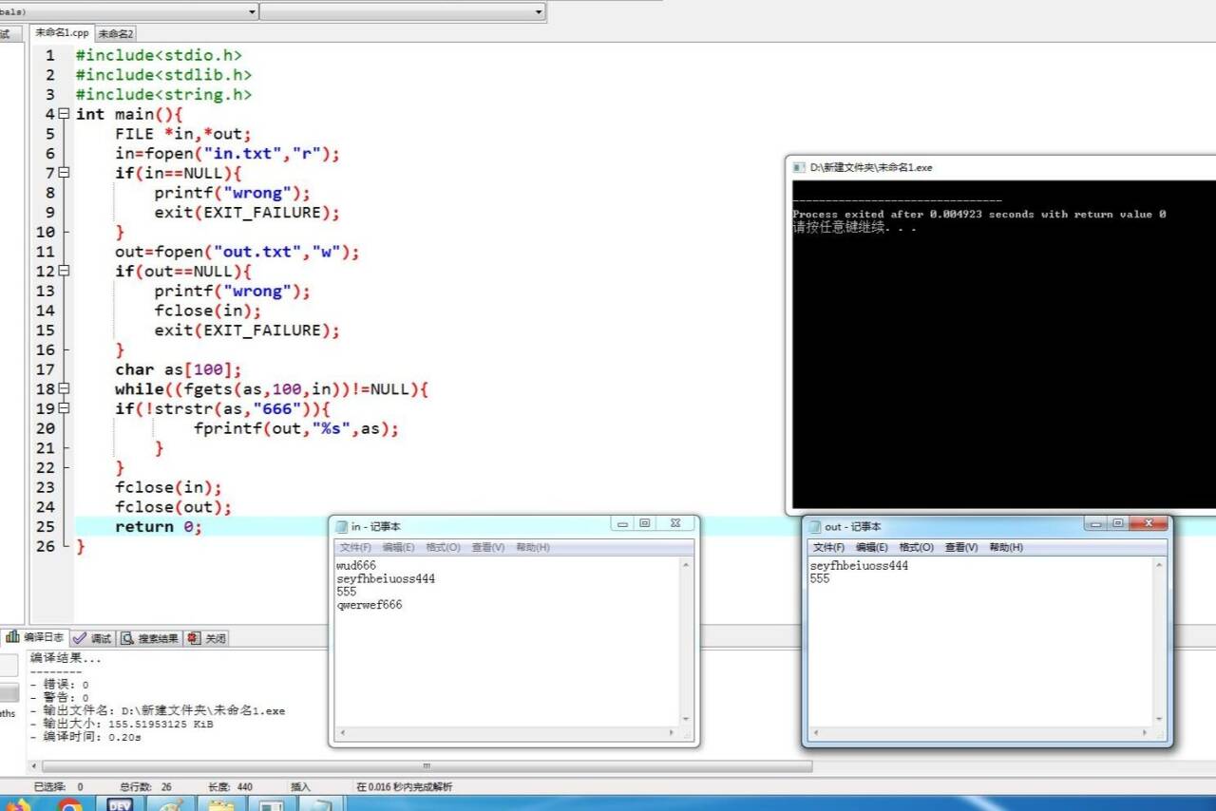The width and height of the screenshot is (1216, 811).
Task: Click the in - 记事本 title bar notepad icon
Action: pyautogui.click(x=342, y=527)
